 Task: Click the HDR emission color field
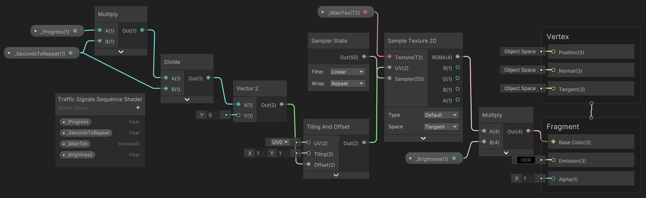pos(526,160)
